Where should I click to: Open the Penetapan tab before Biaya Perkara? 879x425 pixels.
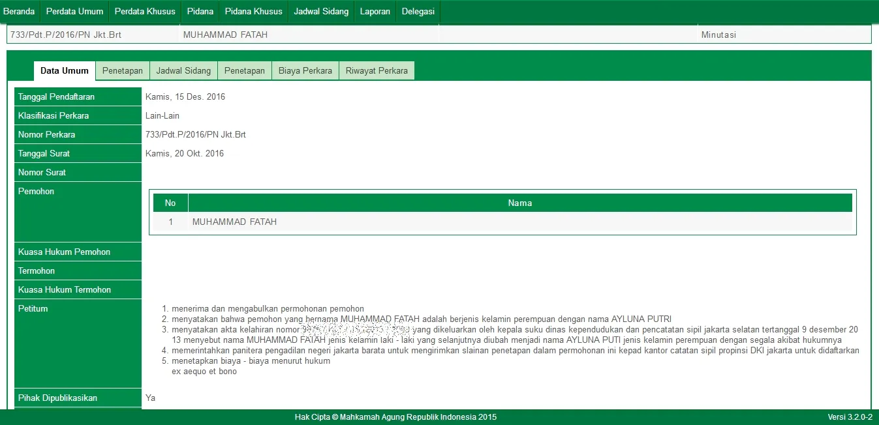245,70
